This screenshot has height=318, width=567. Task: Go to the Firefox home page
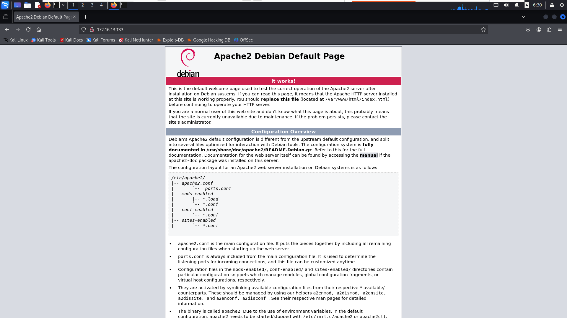tap(39, 29)
